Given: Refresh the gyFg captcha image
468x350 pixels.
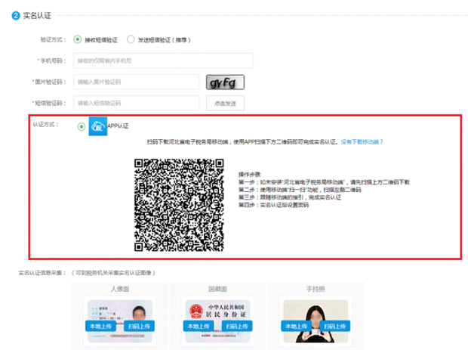Looking at the screenshot, I should 225,82.
